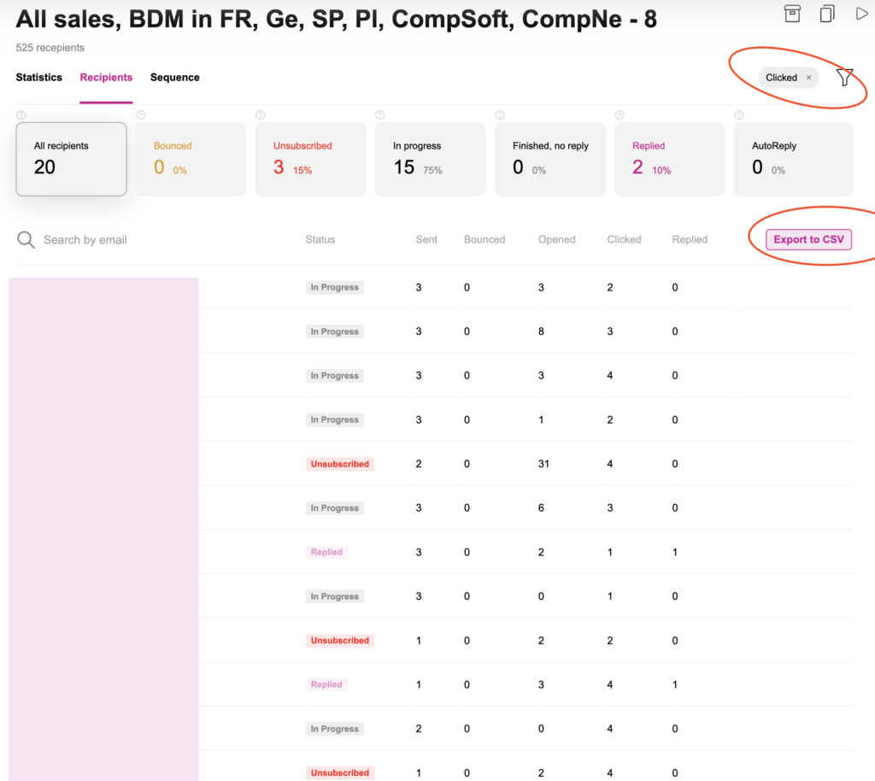Click the duplicate campaign icon
This screenshot has width=875, height=781.
pos(827,13)
